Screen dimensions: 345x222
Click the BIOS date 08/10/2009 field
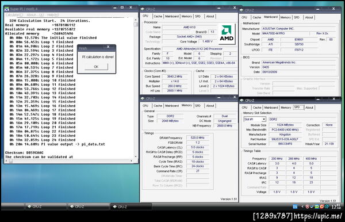(299, 72)
